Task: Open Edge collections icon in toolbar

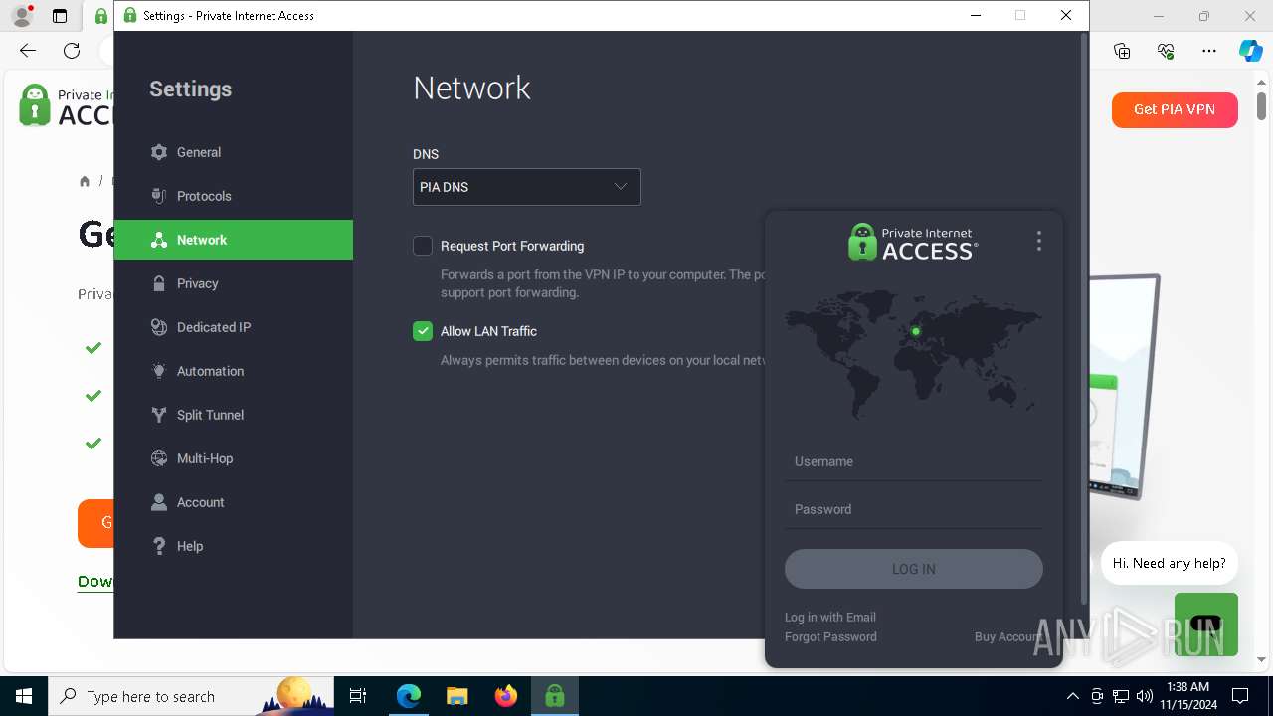Action: click(1122, 51)
